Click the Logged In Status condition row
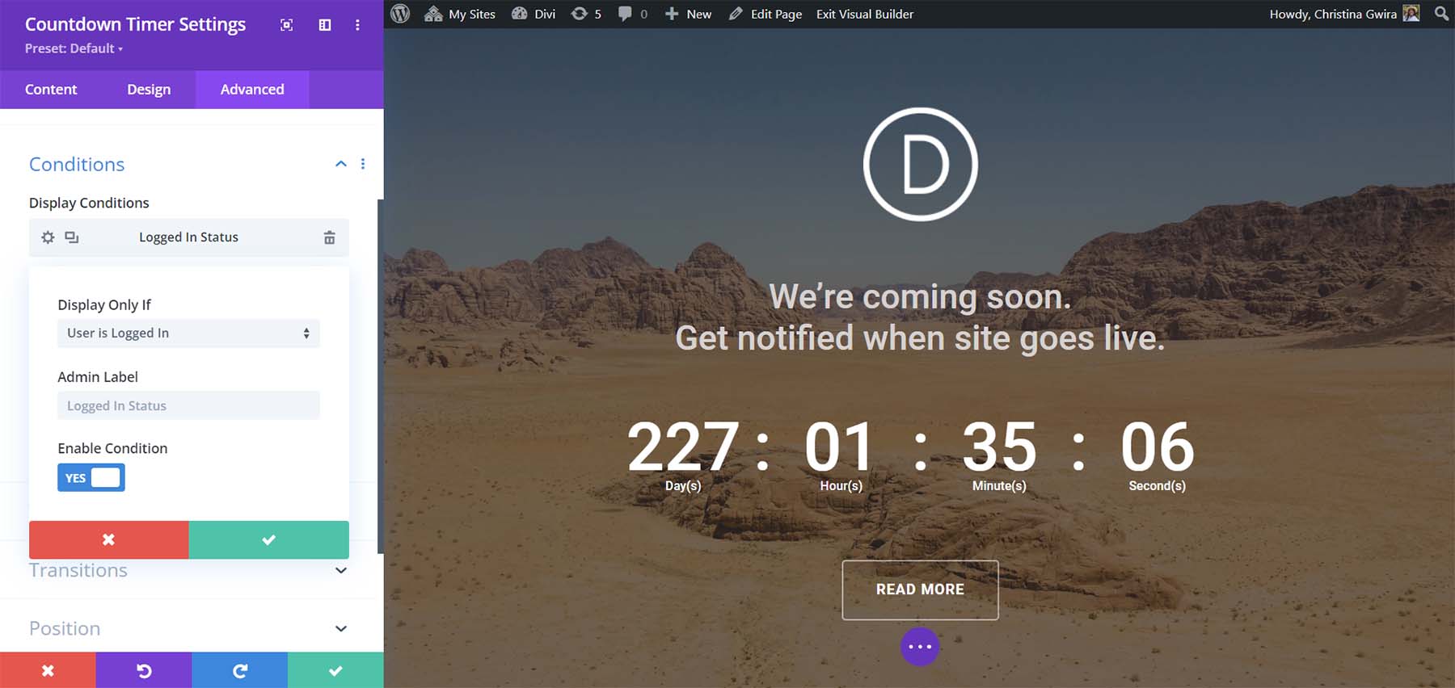This screenshot has width=1455, height=688. (189, 237)
